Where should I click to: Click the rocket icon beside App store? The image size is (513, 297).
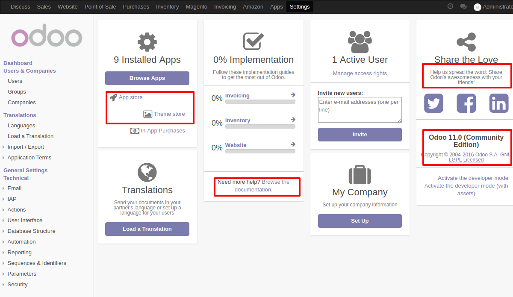coord(113,97)
